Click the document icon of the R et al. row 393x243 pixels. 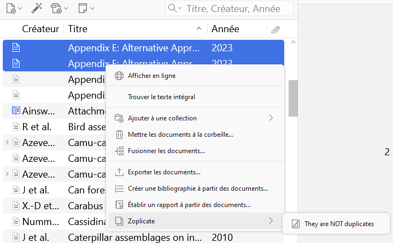[16, 126]
